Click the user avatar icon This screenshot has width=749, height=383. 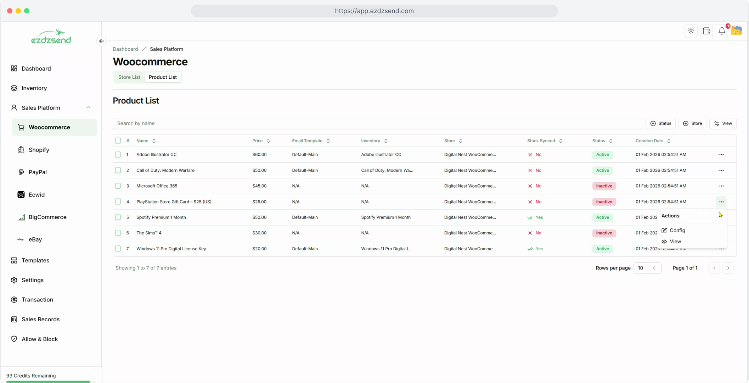[x=736, y=31]
